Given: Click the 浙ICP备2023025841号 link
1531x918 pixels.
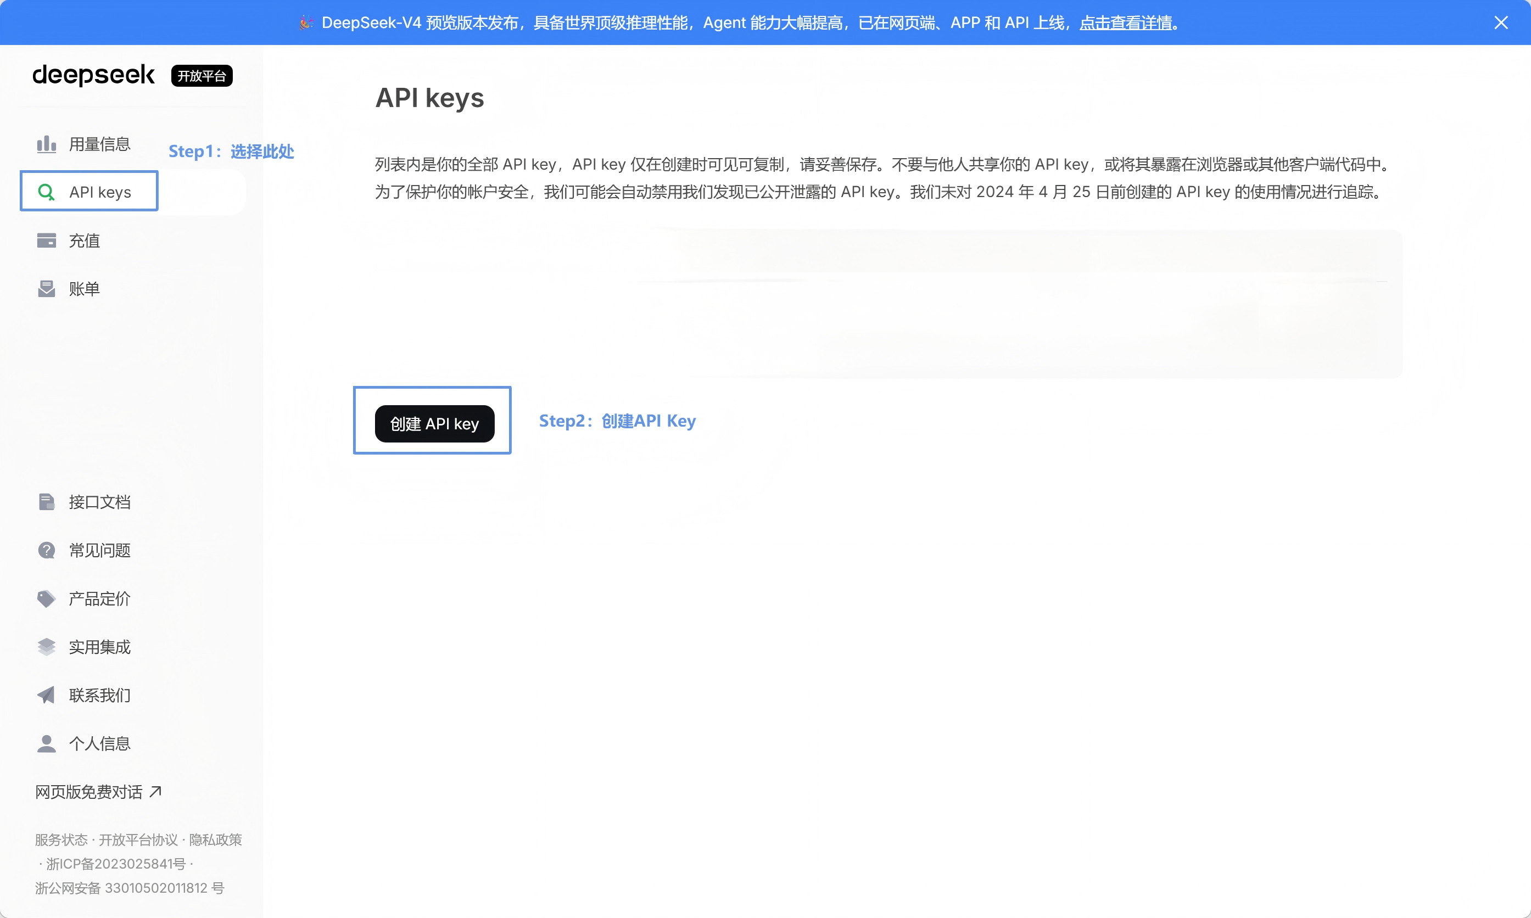Looking at the screenshot, I should (x=116, y=864).
